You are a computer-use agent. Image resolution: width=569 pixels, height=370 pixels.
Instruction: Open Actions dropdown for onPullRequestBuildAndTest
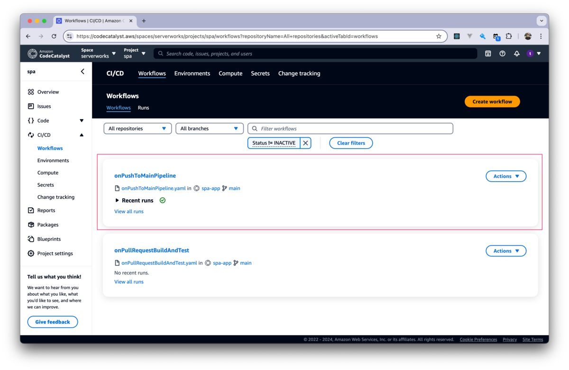506,251
